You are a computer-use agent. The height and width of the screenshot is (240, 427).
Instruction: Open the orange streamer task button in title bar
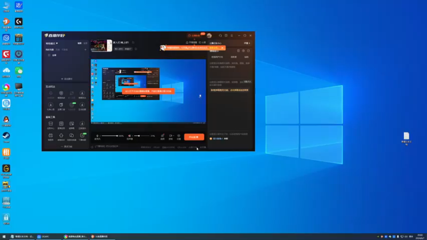[x=194, y=36]
